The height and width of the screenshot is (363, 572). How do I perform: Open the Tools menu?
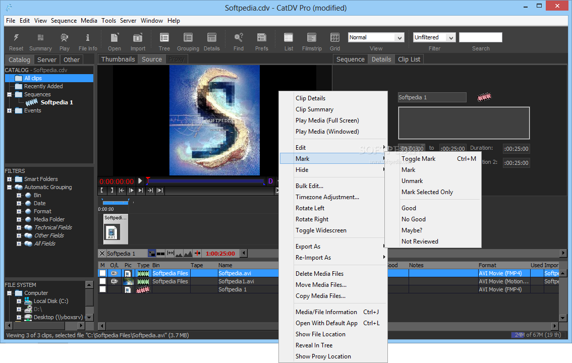click(109, 20)
